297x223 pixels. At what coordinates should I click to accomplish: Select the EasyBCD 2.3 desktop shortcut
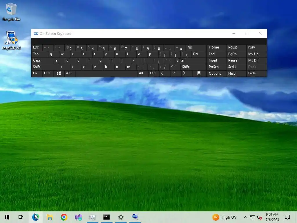[11, 41]
